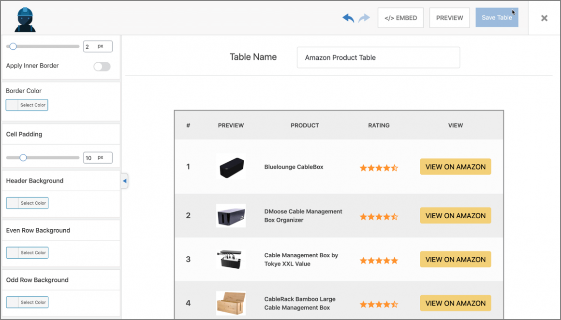Click row number 3 cell
561x320 pixels.
coord(188,260)
